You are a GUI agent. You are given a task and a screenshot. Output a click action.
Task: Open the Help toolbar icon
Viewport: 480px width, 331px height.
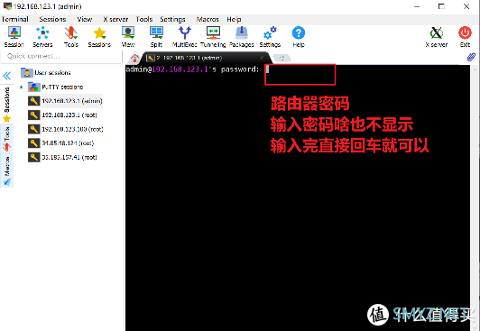point(299,37)
